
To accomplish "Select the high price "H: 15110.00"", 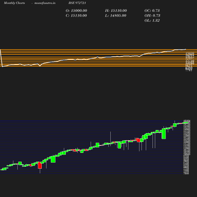I will (x=116, y=11).
